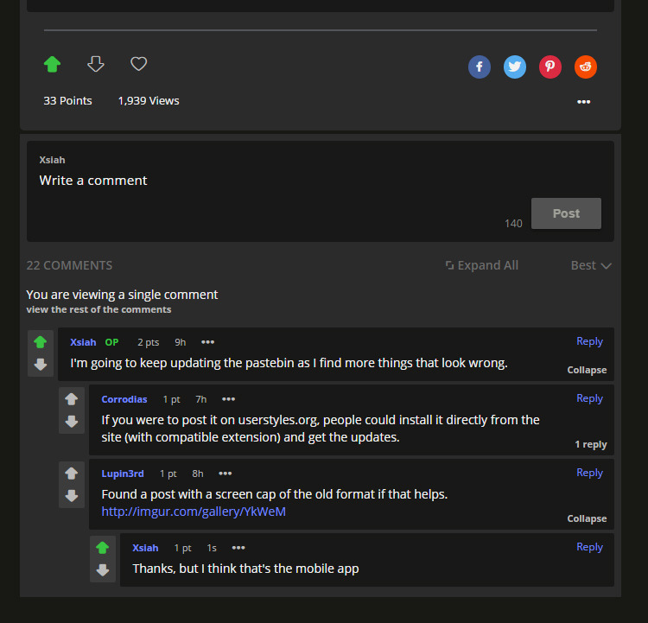Click the 140 character counter
648x623 pixels.
coord(513,224)
